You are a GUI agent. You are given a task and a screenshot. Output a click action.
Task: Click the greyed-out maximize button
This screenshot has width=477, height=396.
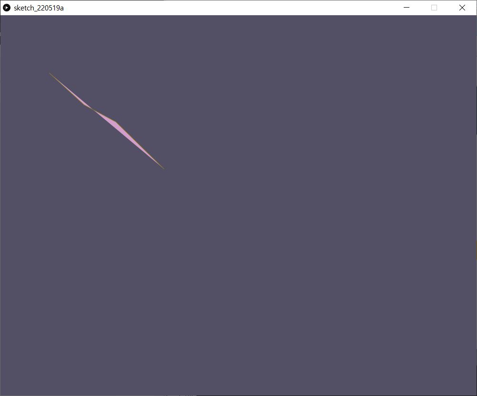point(434,8)
